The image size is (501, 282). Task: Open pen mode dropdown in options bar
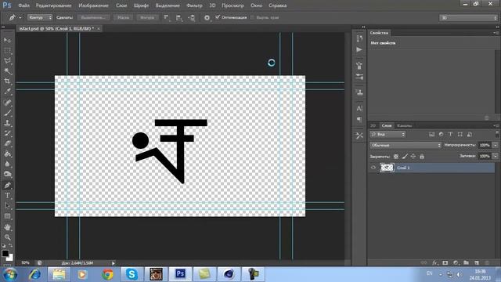coord(40,17)
